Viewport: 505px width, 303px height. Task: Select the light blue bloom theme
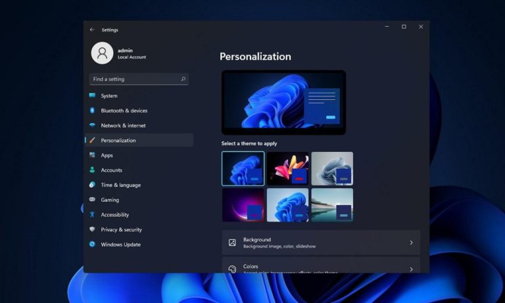(x=287, y=205)
